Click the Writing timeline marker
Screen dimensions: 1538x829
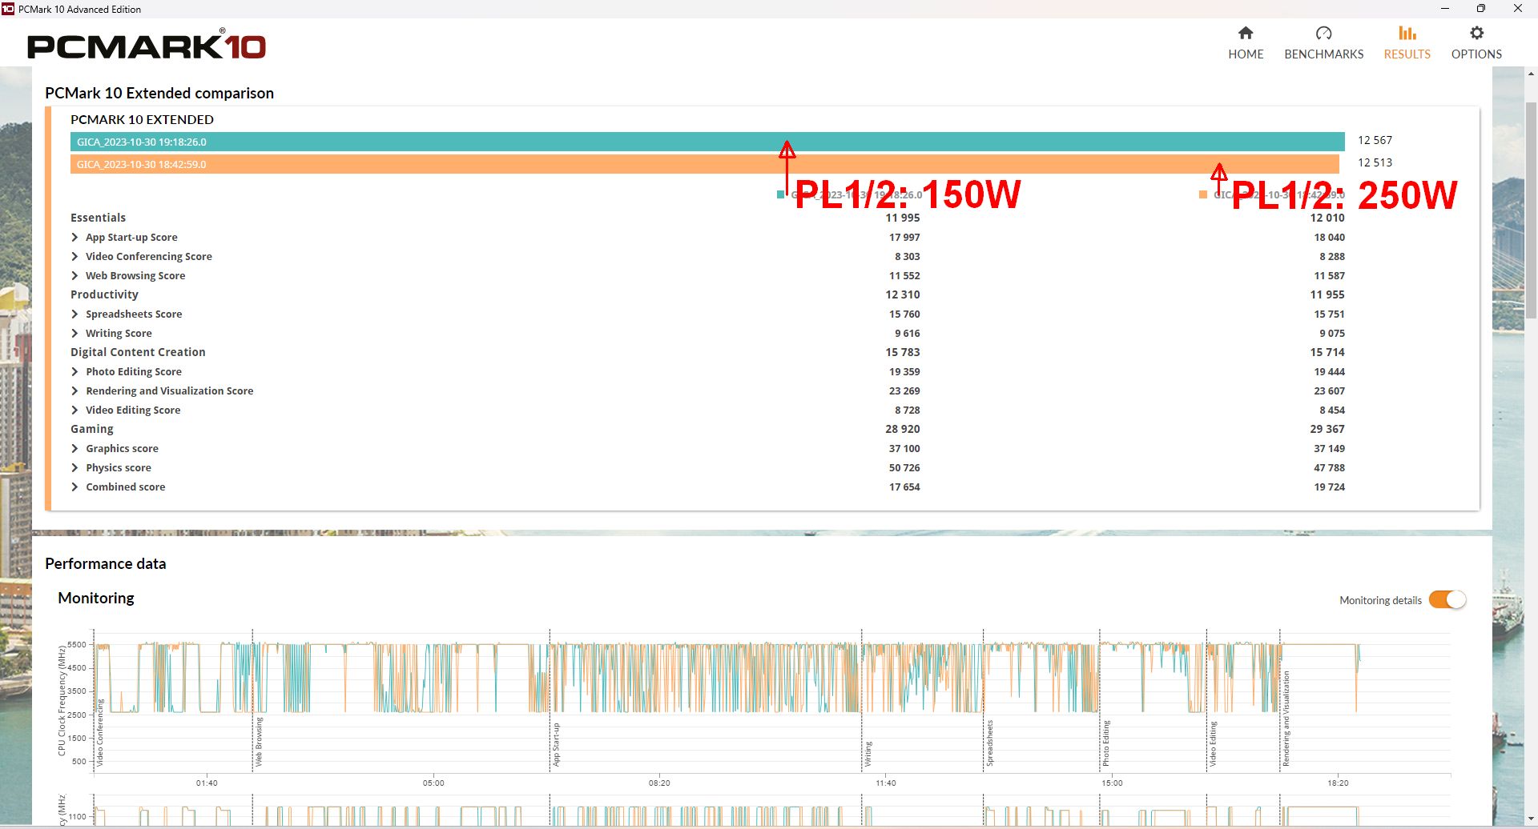(868, 754)
